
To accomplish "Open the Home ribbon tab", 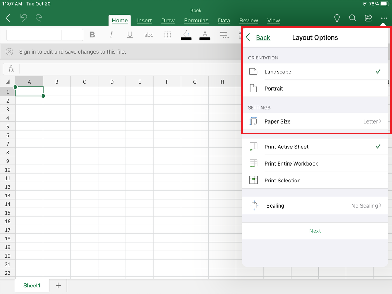I will 119,21.
